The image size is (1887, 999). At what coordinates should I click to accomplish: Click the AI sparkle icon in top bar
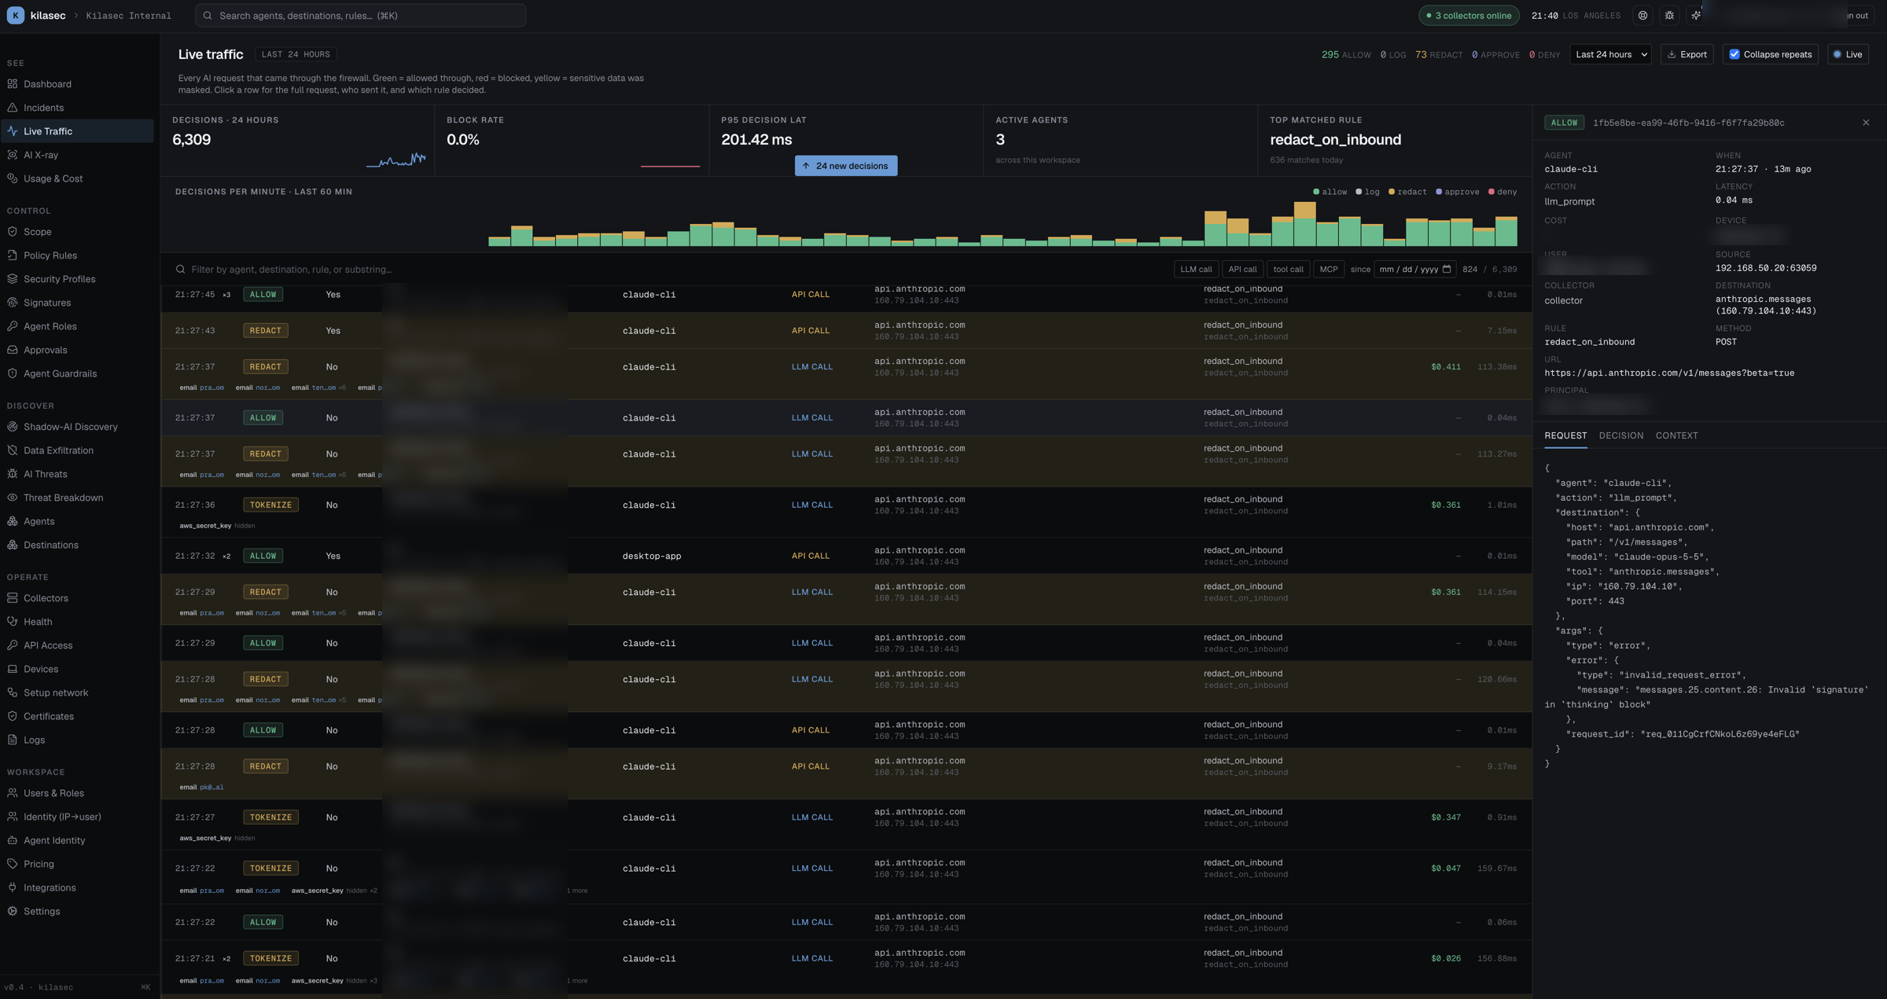(x=1696, y=16)
